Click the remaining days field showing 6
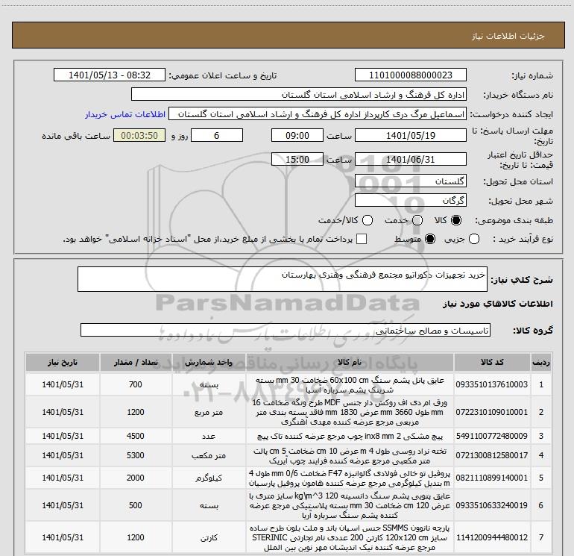 coord(217,136)
